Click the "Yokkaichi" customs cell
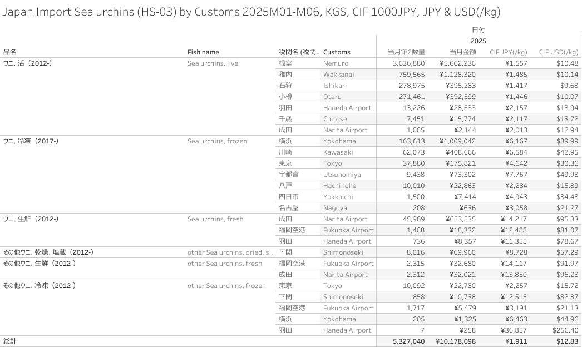This screenshot has width=582, height=347. [x=338, y=197]
